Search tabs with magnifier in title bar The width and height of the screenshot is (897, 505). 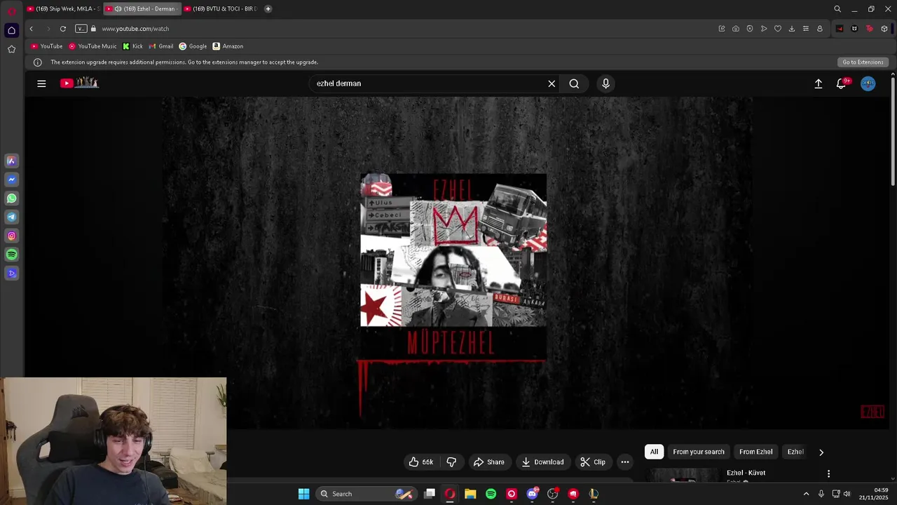coord(837,9)
